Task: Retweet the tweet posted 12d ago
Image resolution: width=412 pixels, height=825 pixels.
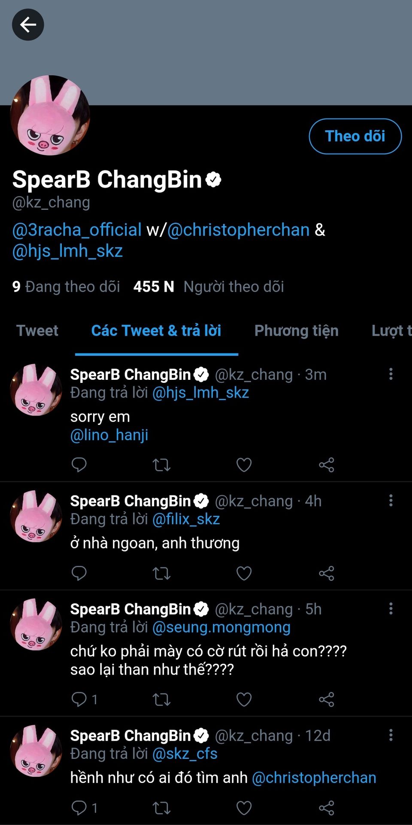Action: pyautogui.click(x=161, y=808)
